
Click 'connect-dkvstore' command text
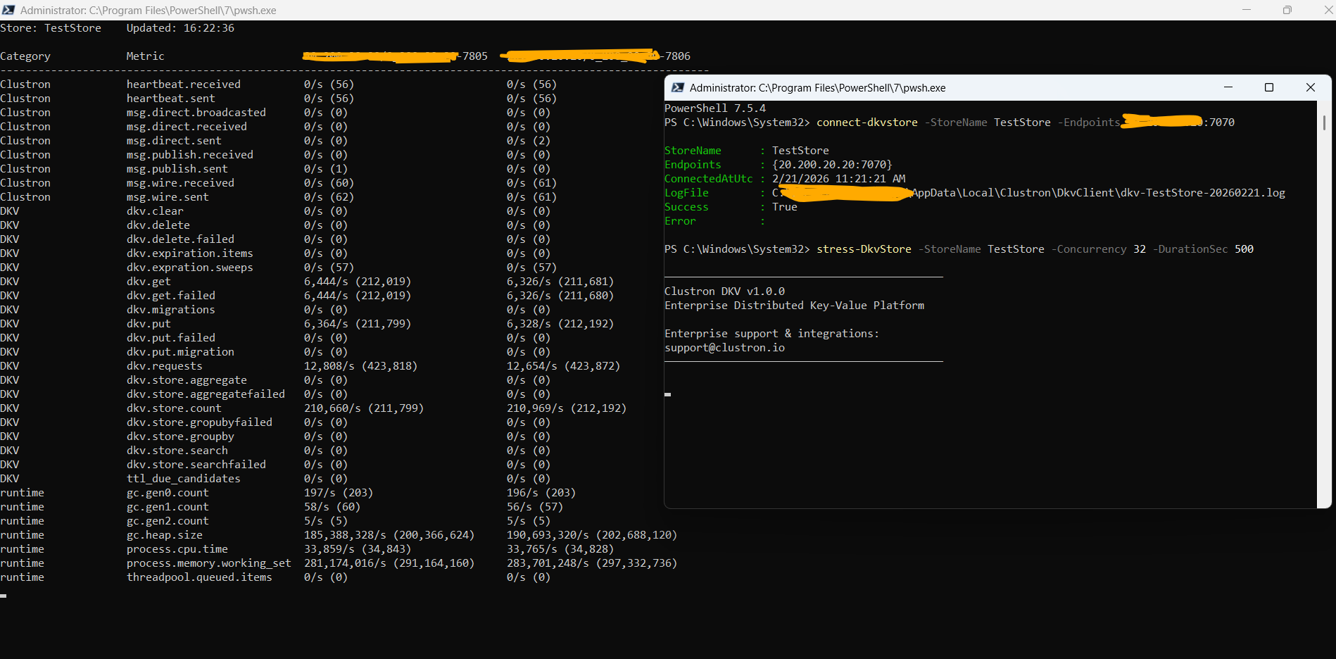(867, 123)
